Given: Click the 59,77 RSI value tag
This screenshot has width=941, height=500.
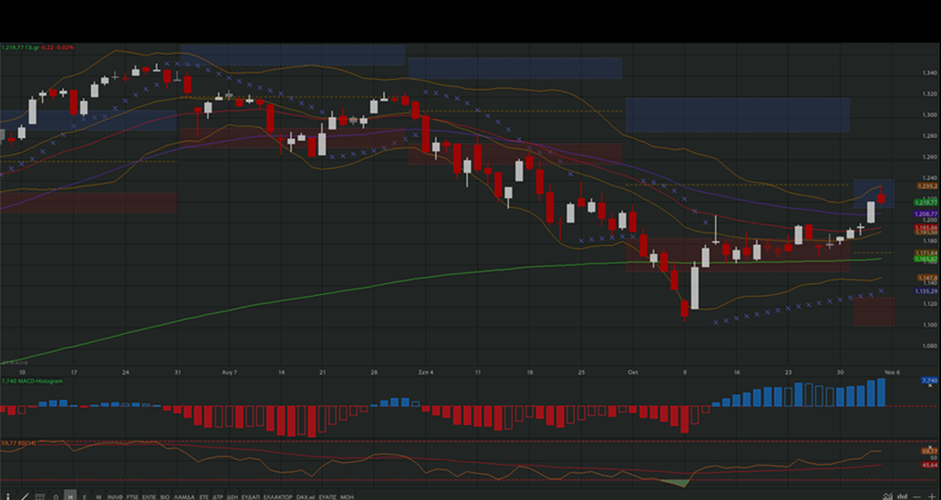Looking at the screenshot, I should click(x=930, y=451).
